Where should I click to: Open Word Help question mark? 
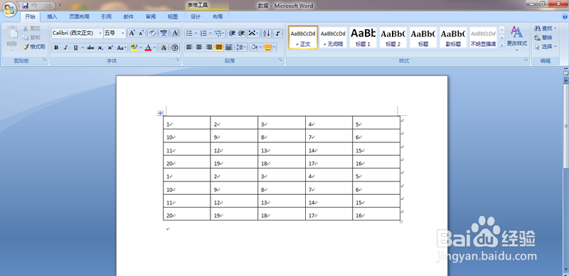click(x=565, y=16)
